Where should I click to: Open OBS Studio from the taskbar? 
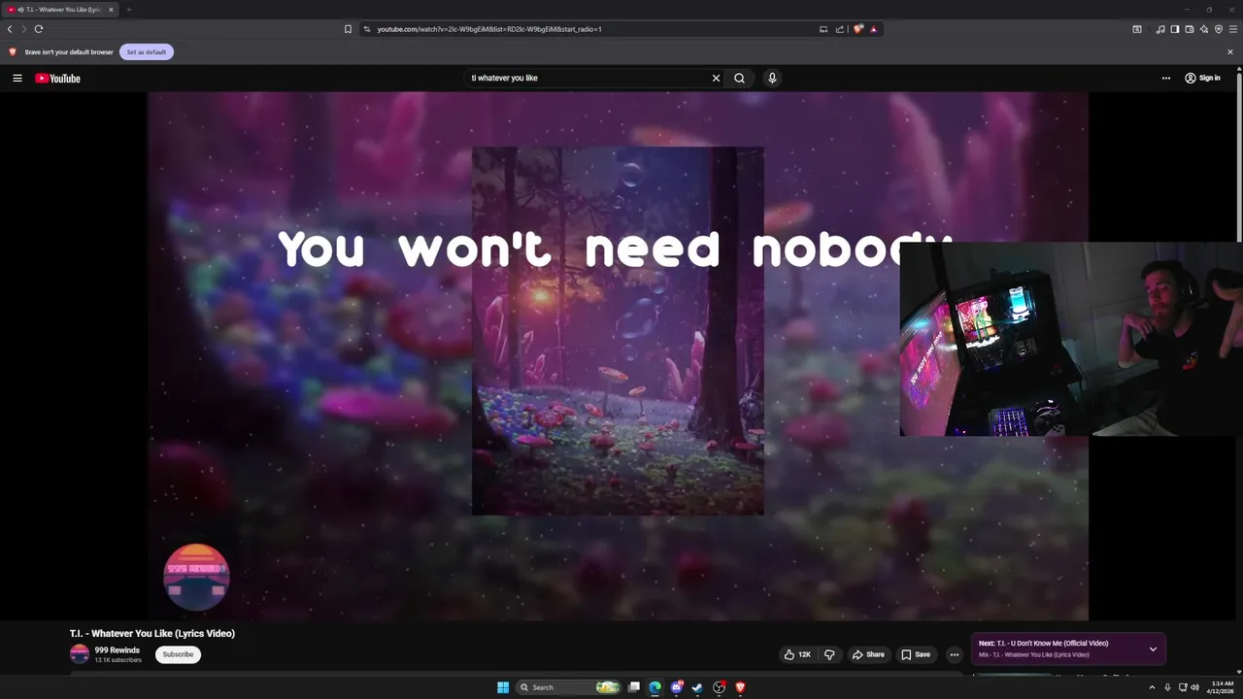click(x=719, y=687)
